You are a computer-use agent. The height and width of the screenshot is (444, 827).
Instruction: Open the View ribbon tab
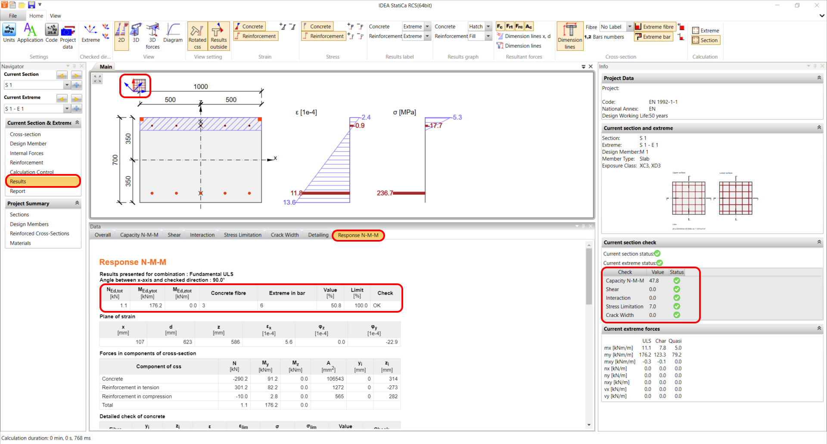pos(55,16)
